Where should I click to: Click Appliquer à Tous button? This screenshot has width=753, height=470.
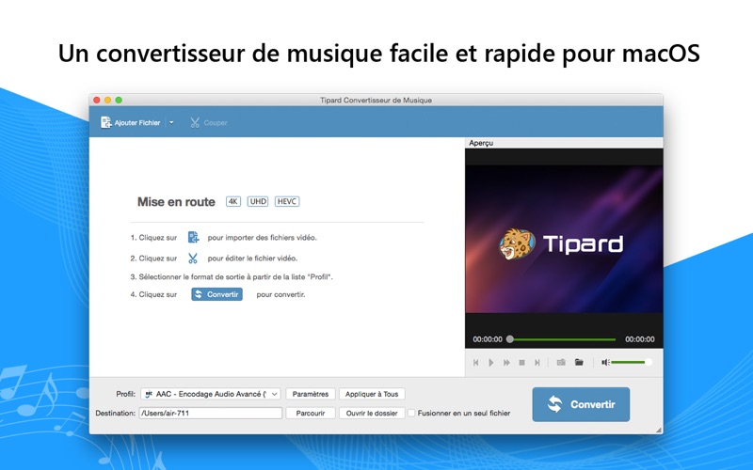tap(372, 394)
